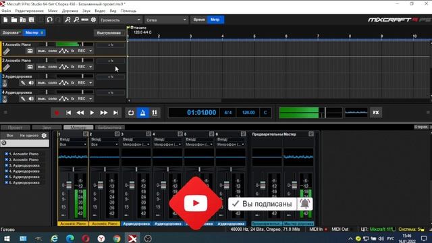This screenshot has width=432, height=243.
Task: Click +fx button on track 1
Action: (x=111, y=45)
